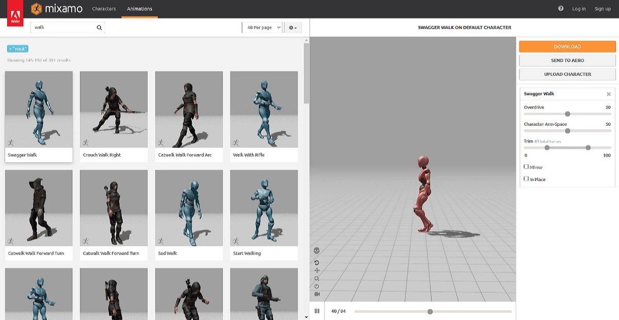619x320 pixels.
Task: Click running-figure icon on Catwalk Walk Forward Arc
Action: tap(161, 142)
